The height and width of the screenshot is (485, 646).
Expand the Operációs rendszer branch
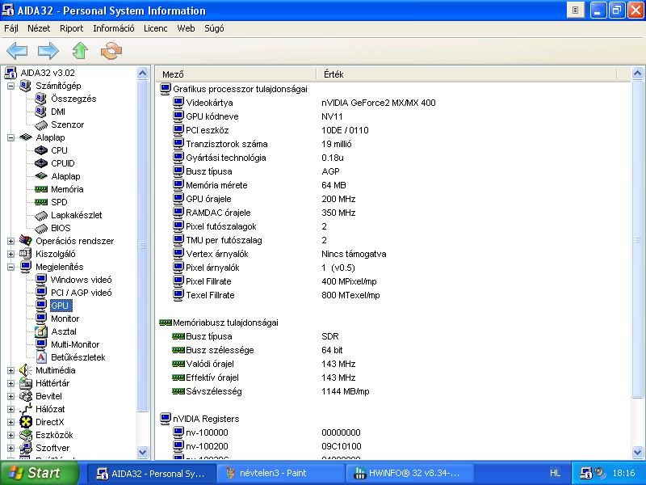11,241
